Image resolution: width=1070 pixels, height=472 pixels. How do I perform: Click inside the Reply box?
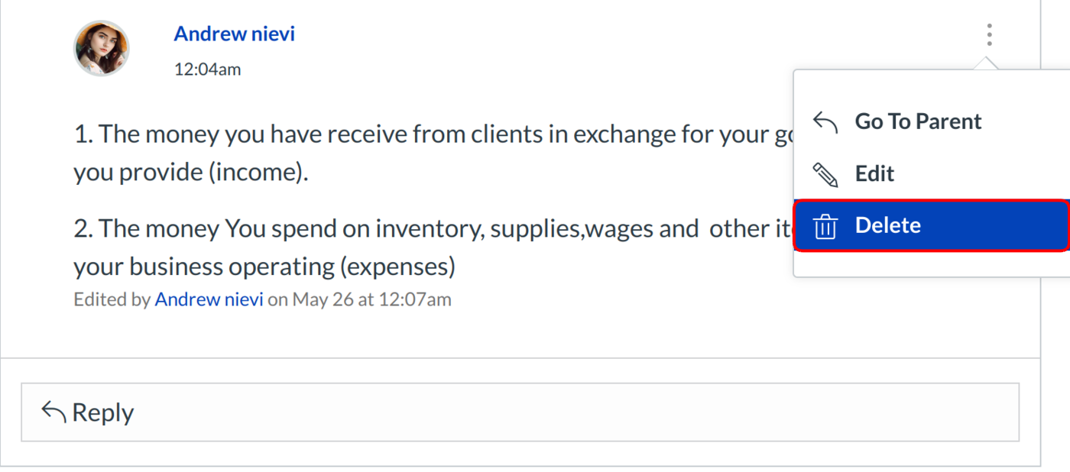coord(520,412)
